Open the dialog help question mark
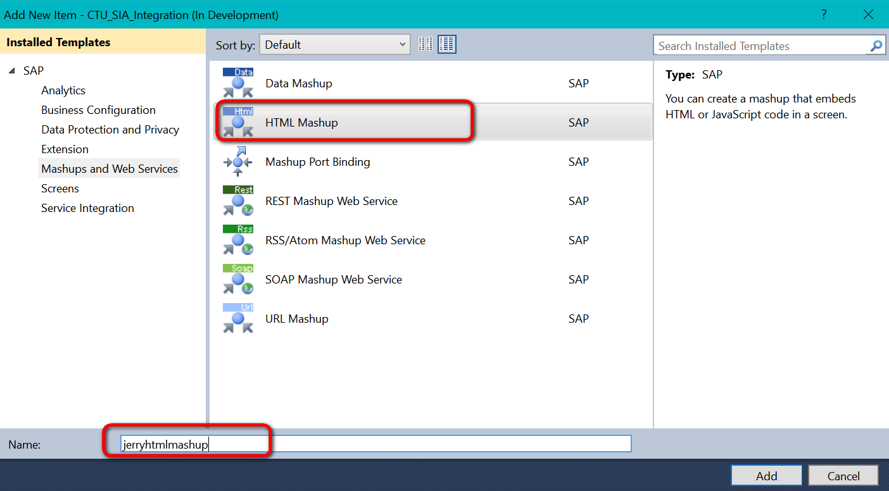The width and height of the screenshot is (889, 491). (824, 14)
